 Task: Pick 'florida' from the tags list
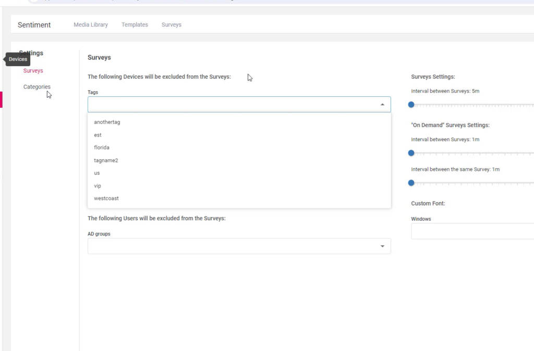pos(102,147)
